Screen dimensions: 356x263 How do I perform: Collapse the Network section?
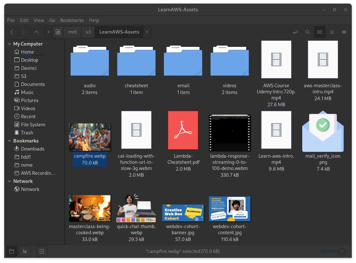(x=9, y=181)
